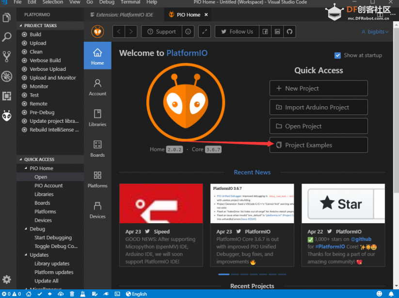Open the Extensions view in activity bar
Viewport: 399px width, 298px height.
click(7, 96)
